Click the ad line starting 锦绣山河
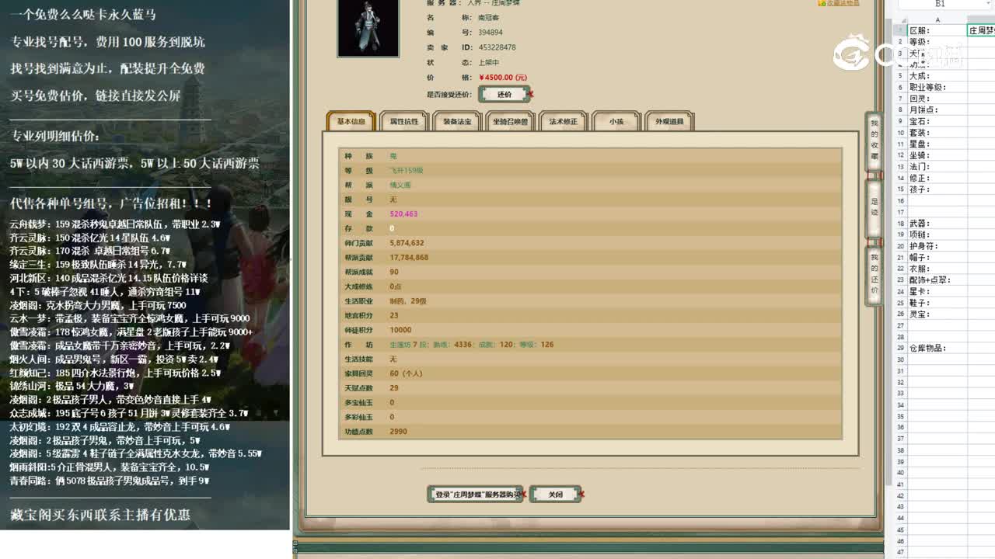The image size is (995, 559). coord(72,386)
